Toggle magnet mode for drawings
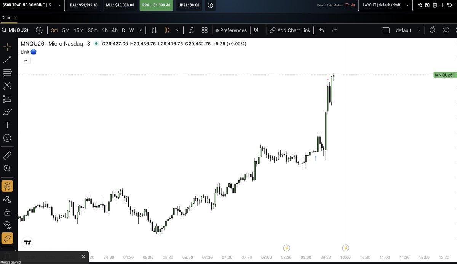 click(x=7, y=186)
